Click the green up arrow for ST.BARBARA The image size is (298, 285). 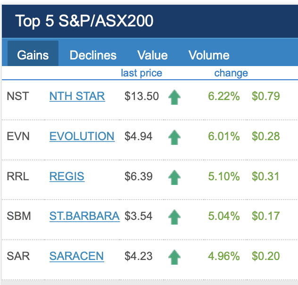tap(174, 217)
